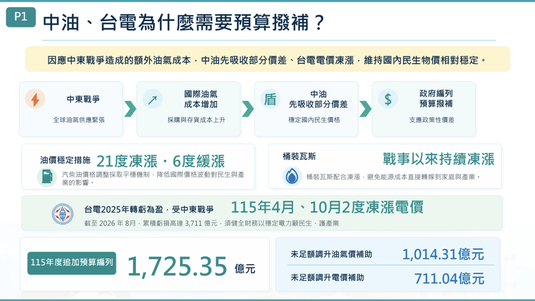Click the yellow banner text starting 因應中東戰爭
Viewport: 535px width, 301px height.
click(x=267, y=60)
